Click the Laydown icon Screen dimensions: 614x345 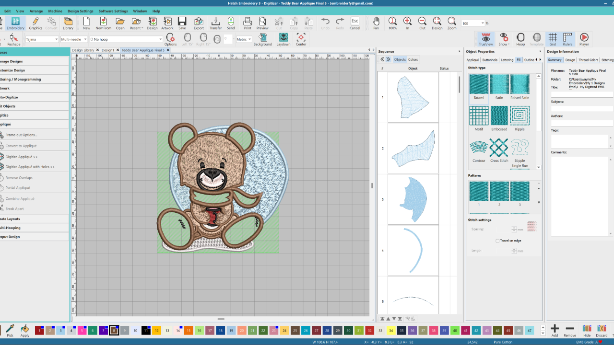pos(283,39)
